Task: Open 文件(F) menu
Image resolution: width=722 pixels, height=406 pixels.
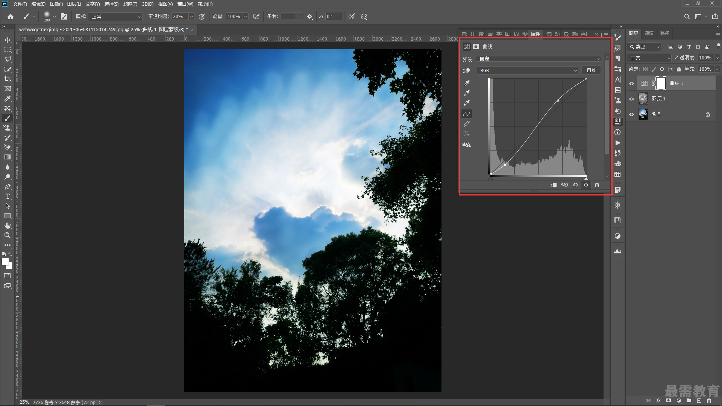Action: click(20, 4)
